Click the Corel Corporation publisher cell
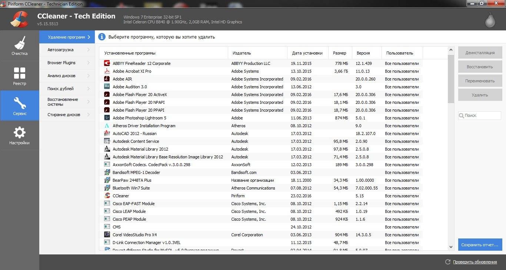The width and height of the screenshot is (506, 270). 247,234
